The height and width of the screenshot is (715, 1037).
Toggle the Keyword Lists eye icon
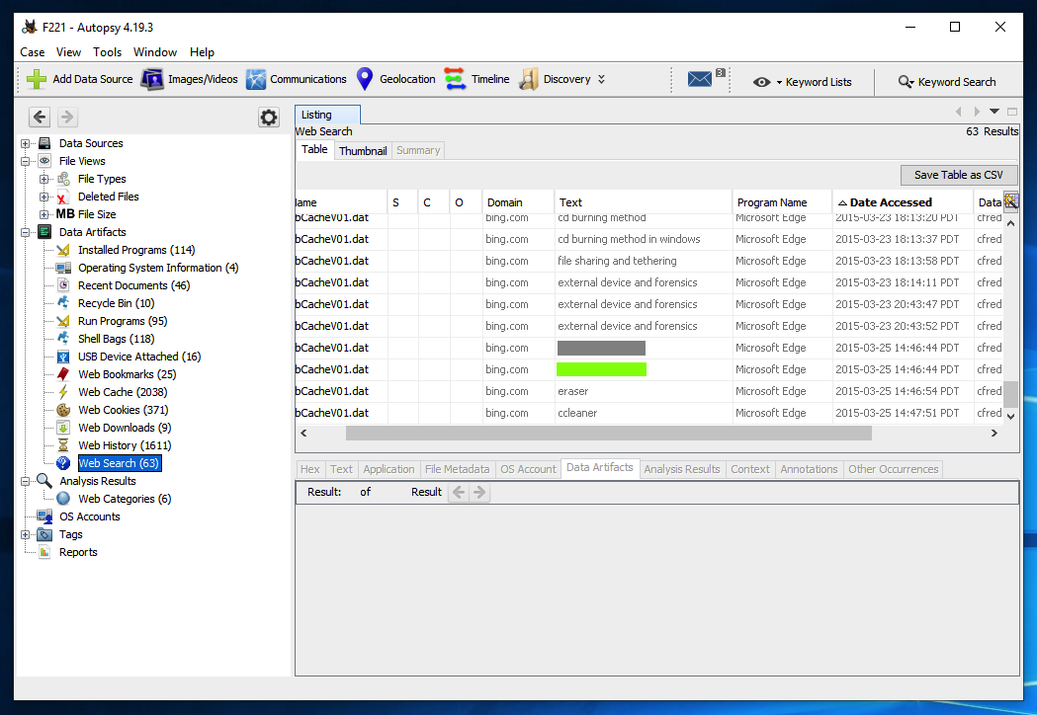762,82
